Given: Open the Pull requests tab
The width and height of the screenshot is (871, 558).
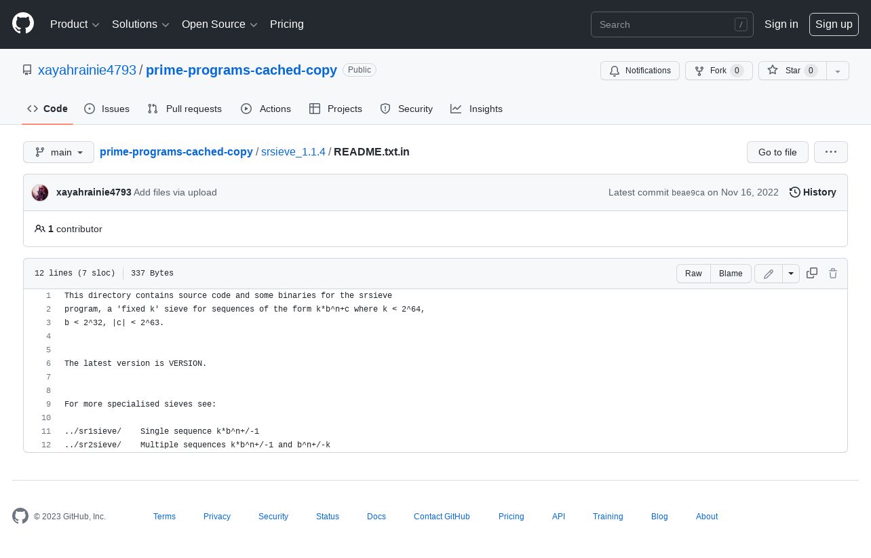Looking at the screenshot, I should coord(185,109).
